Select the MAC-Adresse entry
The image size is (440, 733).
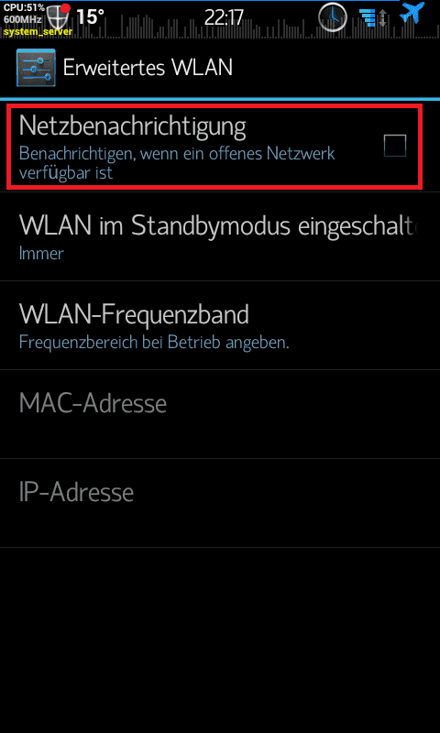pos(220,414)
